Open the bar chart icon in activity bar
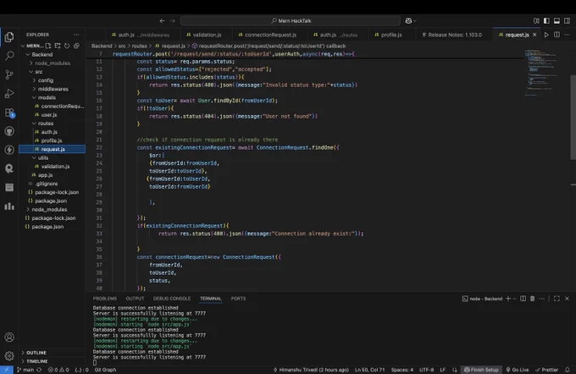Image resolution: width=576 pixels, height=374 pixels. coord(9,206)
